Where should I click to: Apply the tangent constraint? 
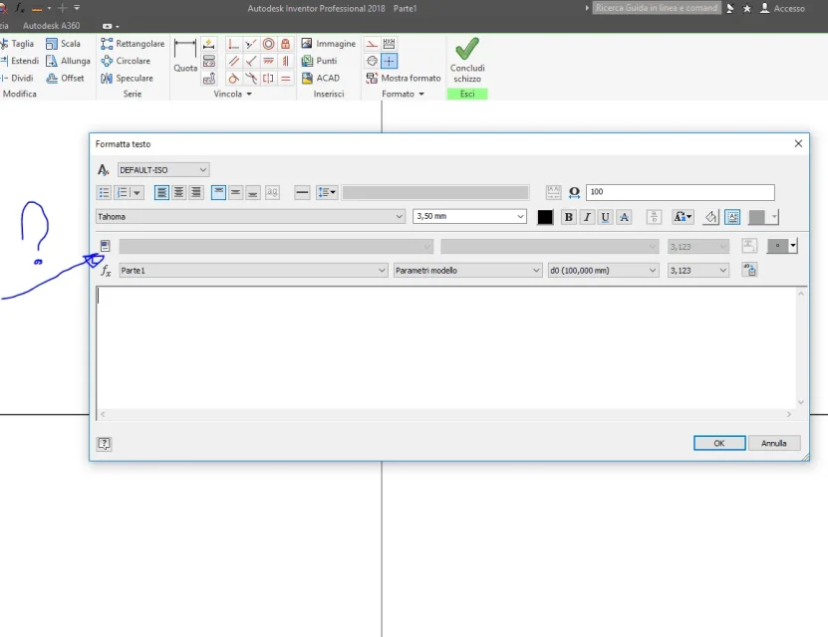233,79
